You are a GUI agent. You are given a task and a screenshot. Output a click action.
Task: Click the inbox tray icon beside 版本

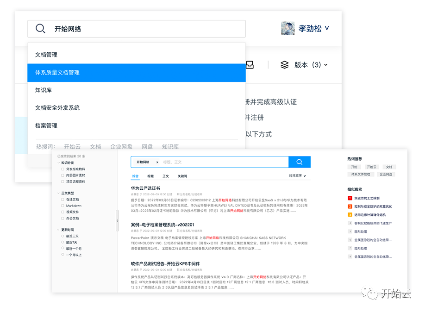coord(250,65)
